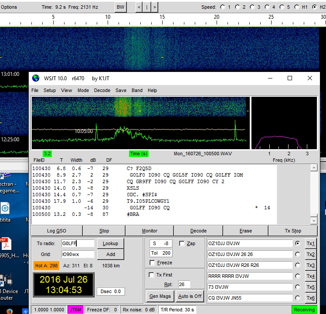Select the Tx5 message radio button

click(298, 287)
